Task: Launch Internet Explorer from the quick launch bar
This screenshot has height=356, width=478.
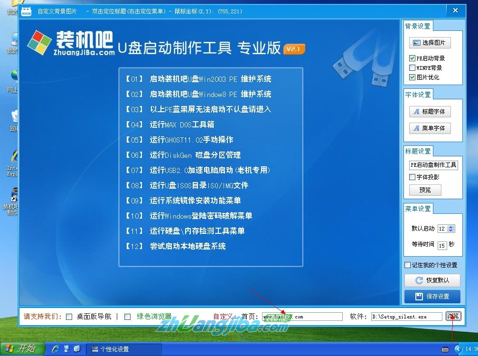Action: (56, 348)
